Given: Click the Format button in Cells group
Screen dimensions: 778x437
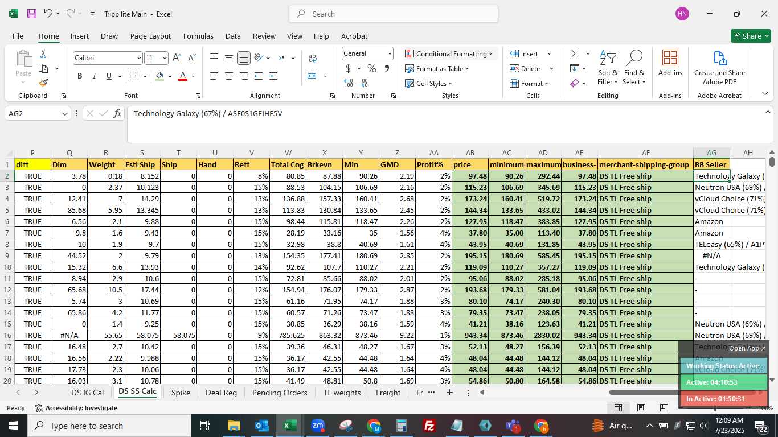Looking at the screenshot, I should click(x=529, y=83).
